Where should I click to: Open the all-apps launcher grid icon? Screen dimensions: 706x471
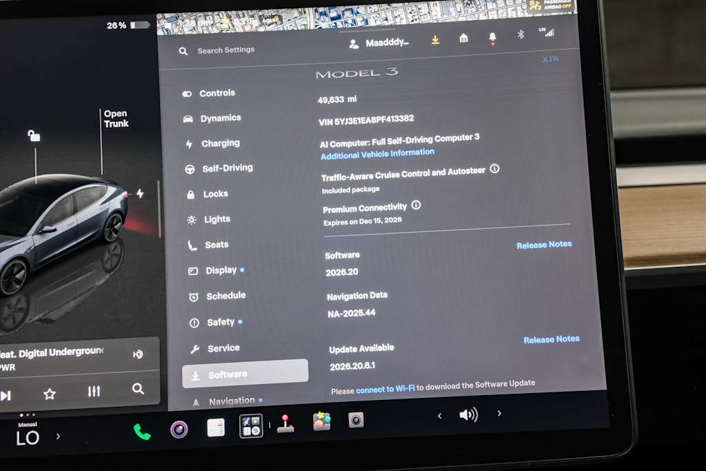tap(251, 425)
